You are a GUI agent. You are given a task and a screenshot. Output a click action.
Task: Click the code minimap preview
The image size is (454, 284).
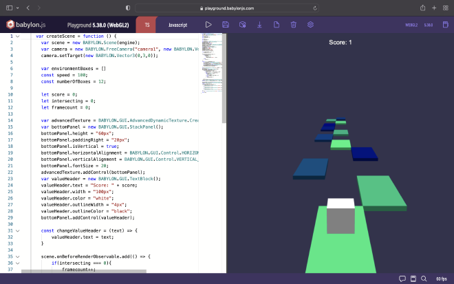coord(211,62)
